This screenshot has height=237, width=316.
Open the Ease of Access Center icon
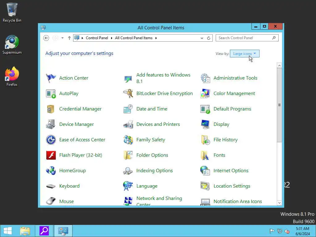pyautogui.click(x=51, y=140)
